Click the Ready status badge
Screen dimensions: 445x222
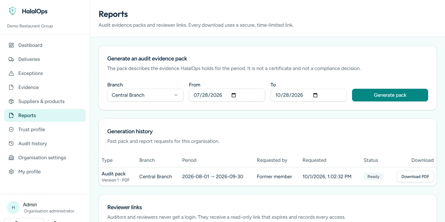[x=373, y=176]
